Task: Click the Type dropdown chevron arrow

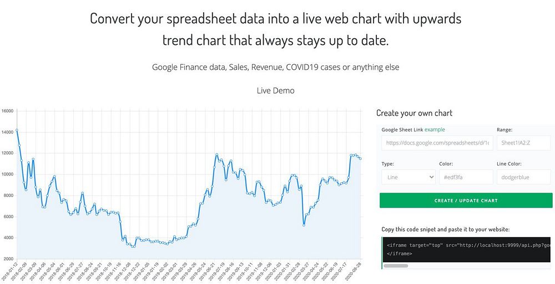Action: point(431,177)
